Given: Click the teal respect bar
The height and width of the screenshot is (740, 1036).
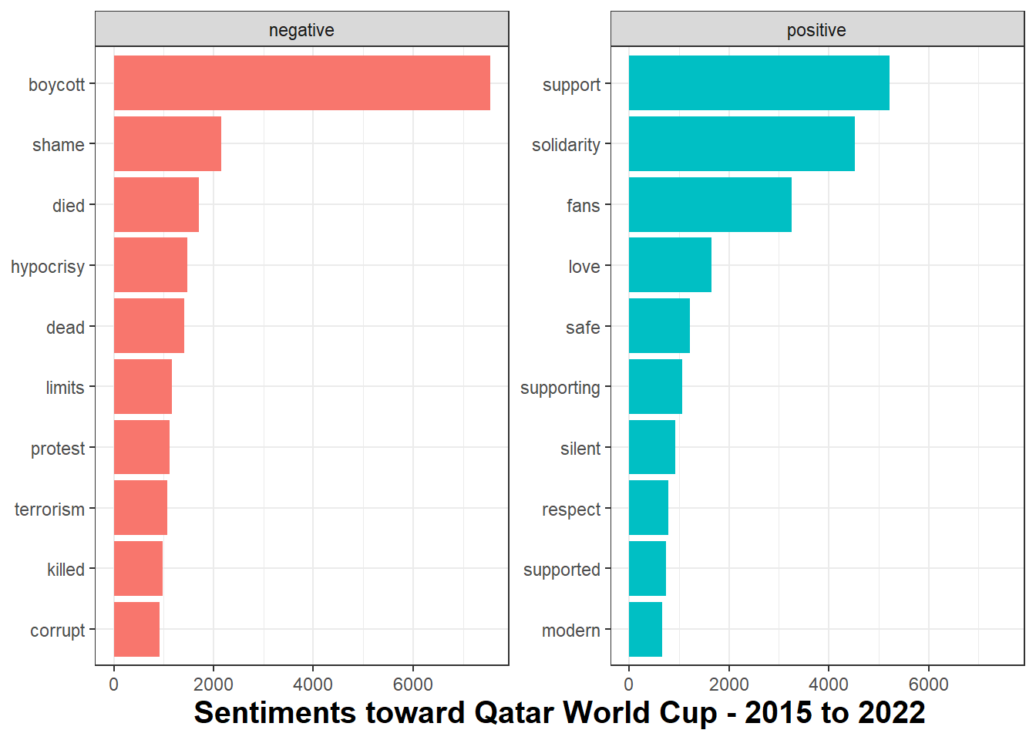Looking at the screenshot, I should coord(648,508).
